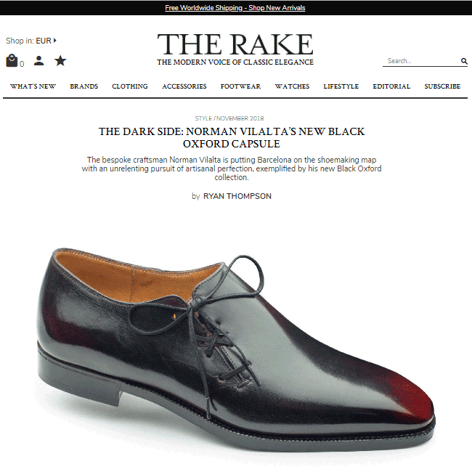Click the black Oxford shoe image
Image resolution: width=472 pixels, height=472 pixels.
(236, 349)
